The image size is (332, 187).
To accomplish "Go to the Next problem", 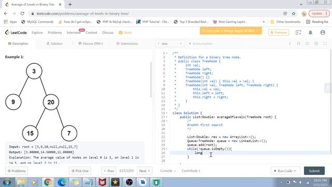I will 145,171.
